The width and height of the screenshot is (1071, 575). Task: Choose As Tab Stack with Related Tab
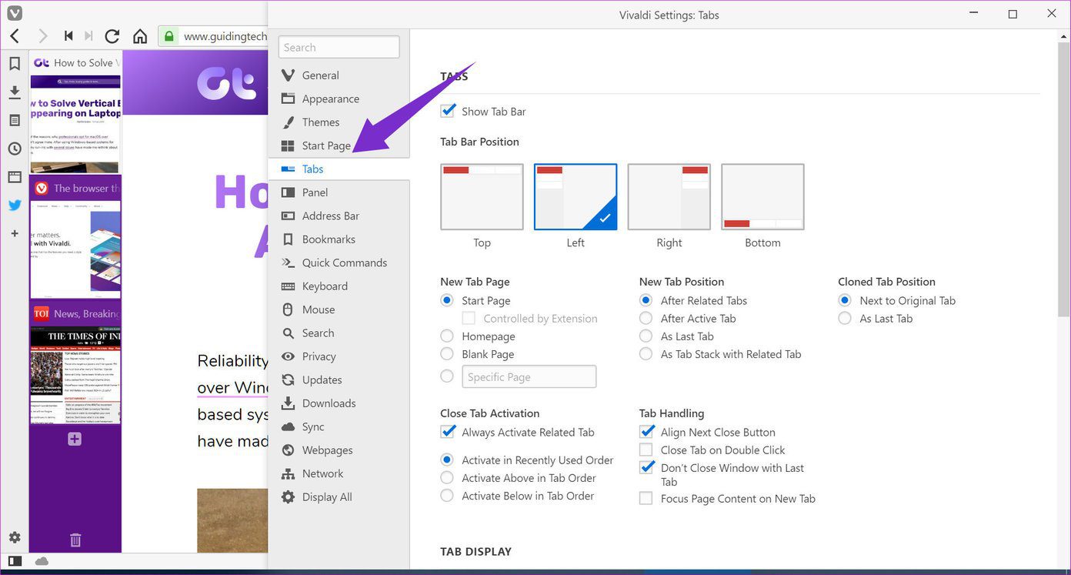(646, 354)
